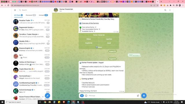Go back in the browser
185x104 pixels.
click(x=2, y=5)
